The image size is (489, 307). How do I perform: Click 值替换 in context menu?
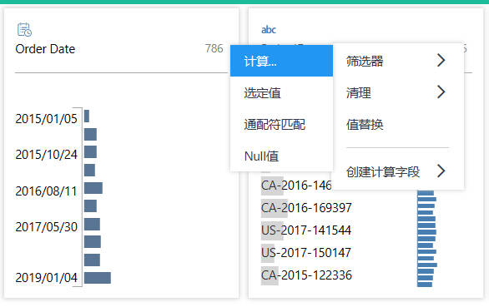397,125
